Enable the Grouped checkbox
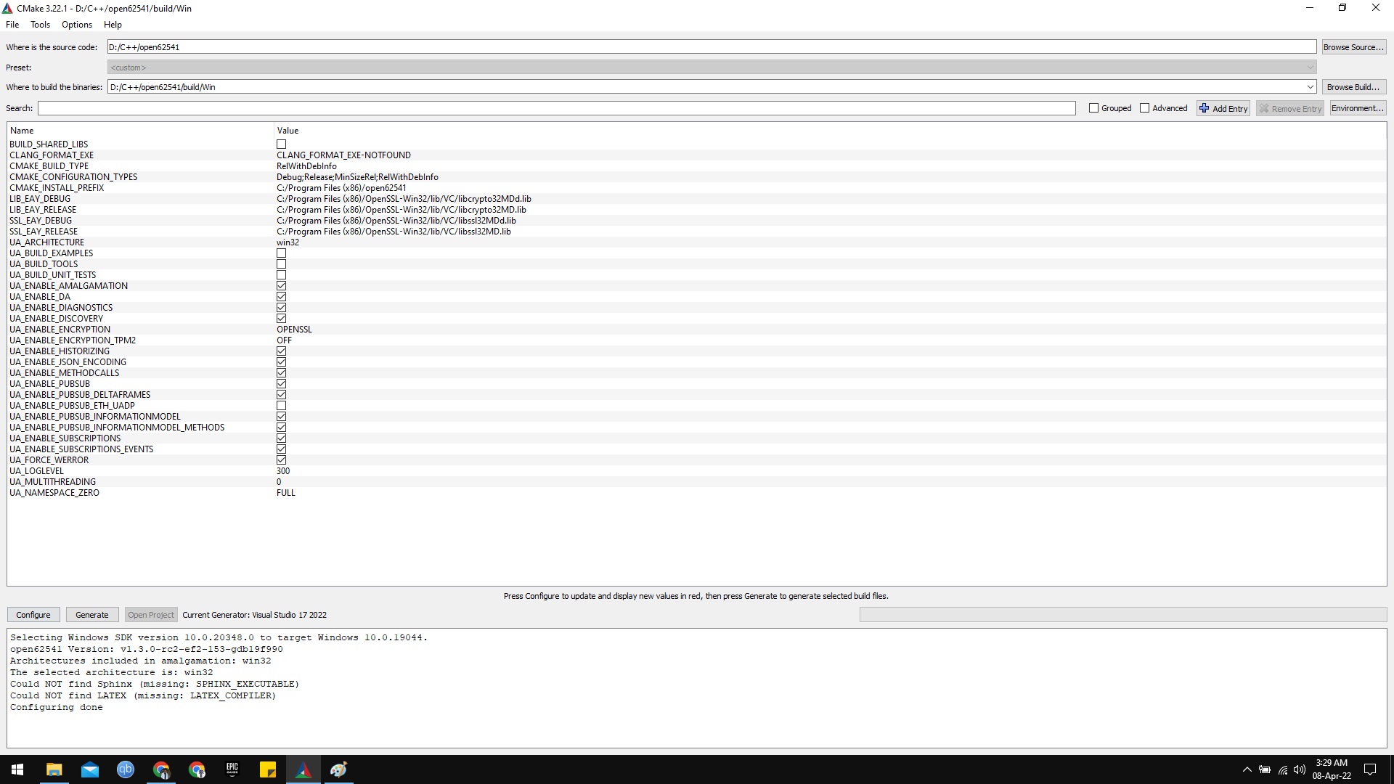 [1093, 107]
